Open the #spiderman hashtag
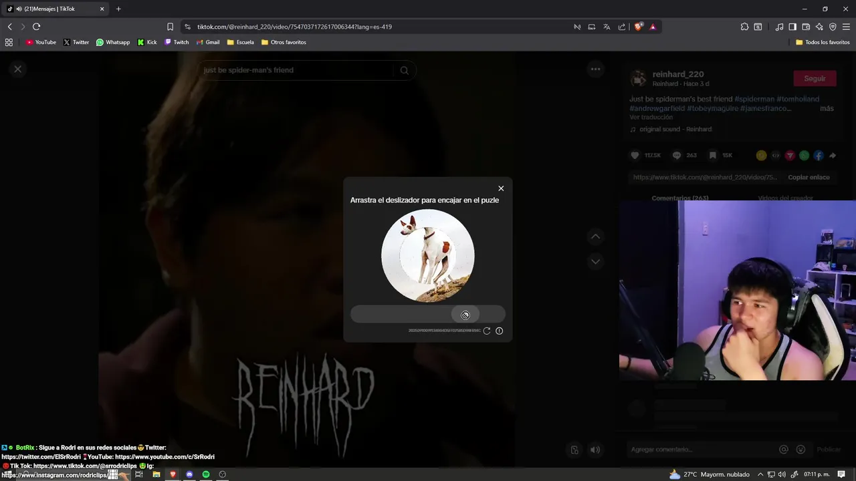Image resolution: width=856 pixels, height=481 pixels. [x=754, y=99]
